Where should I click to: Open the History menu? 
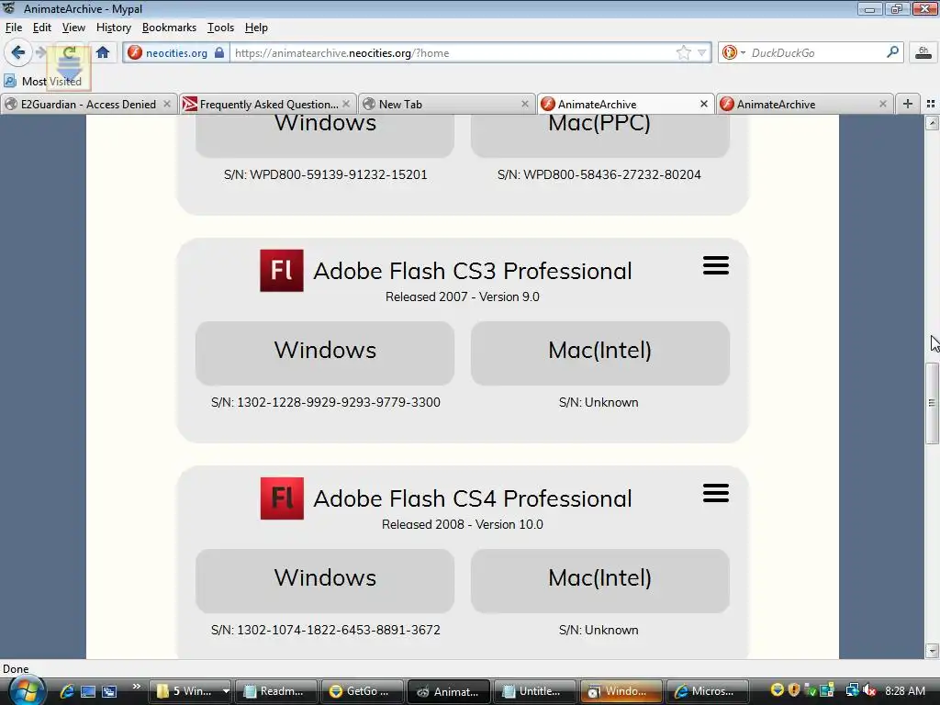tap(113, 28)
